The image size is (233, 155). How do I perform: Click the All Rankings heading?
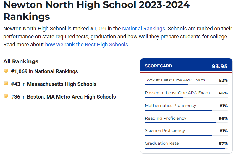point(21,61)
